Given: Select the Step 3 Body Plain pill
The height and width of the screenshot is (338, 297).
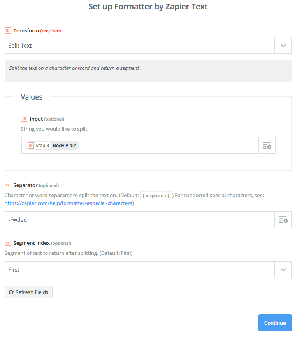Looking at the screenshot, I should click(x=65, y=146).
